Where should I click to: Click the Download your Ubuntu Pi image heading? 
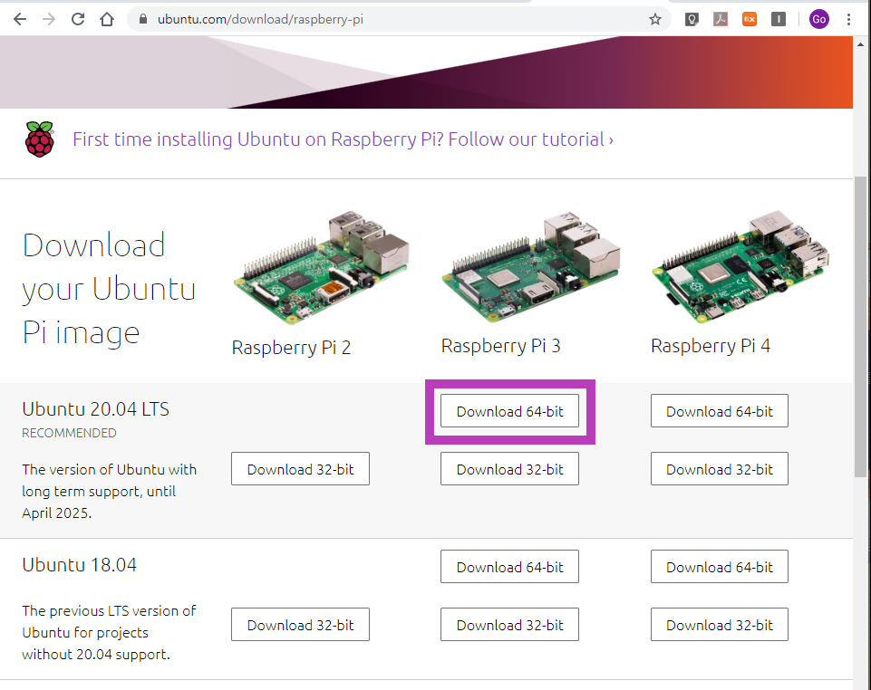[109, 289]
